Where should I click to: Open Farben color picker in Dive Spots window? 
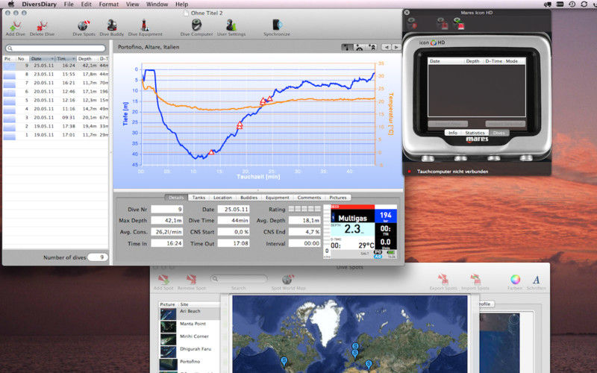click(x=515, y=283)
